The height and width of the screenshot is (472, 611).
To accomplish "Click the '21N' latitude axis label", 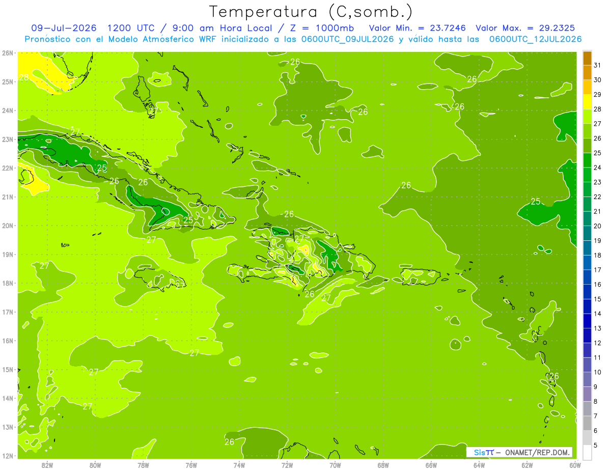I will point(7,197).
